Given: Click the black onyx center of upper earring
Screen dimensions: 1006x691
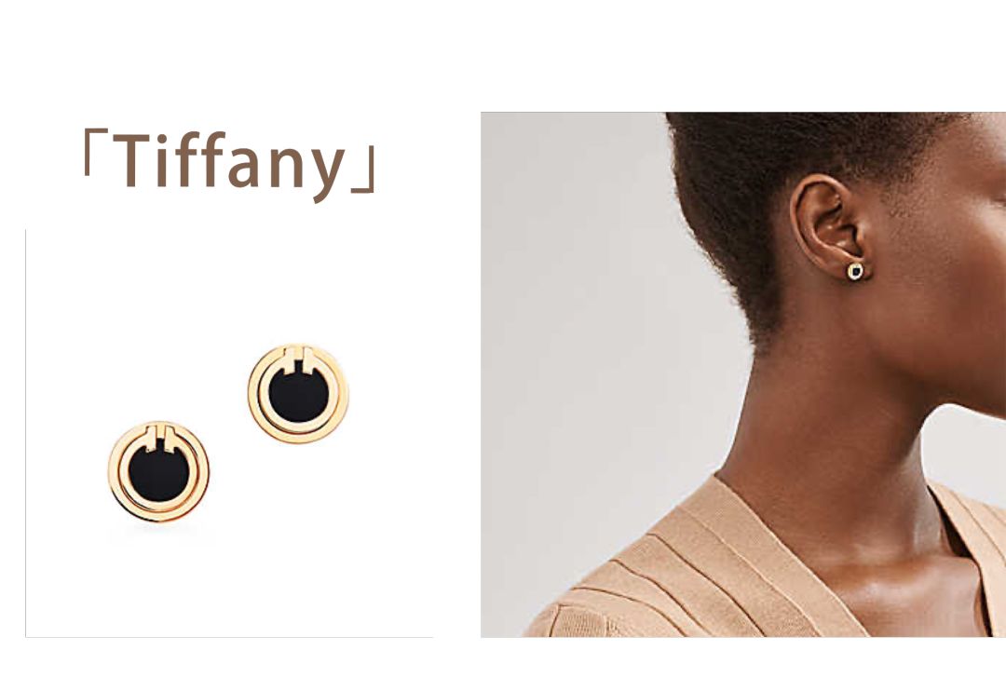Looking at the screenshot, I should 298,395.
